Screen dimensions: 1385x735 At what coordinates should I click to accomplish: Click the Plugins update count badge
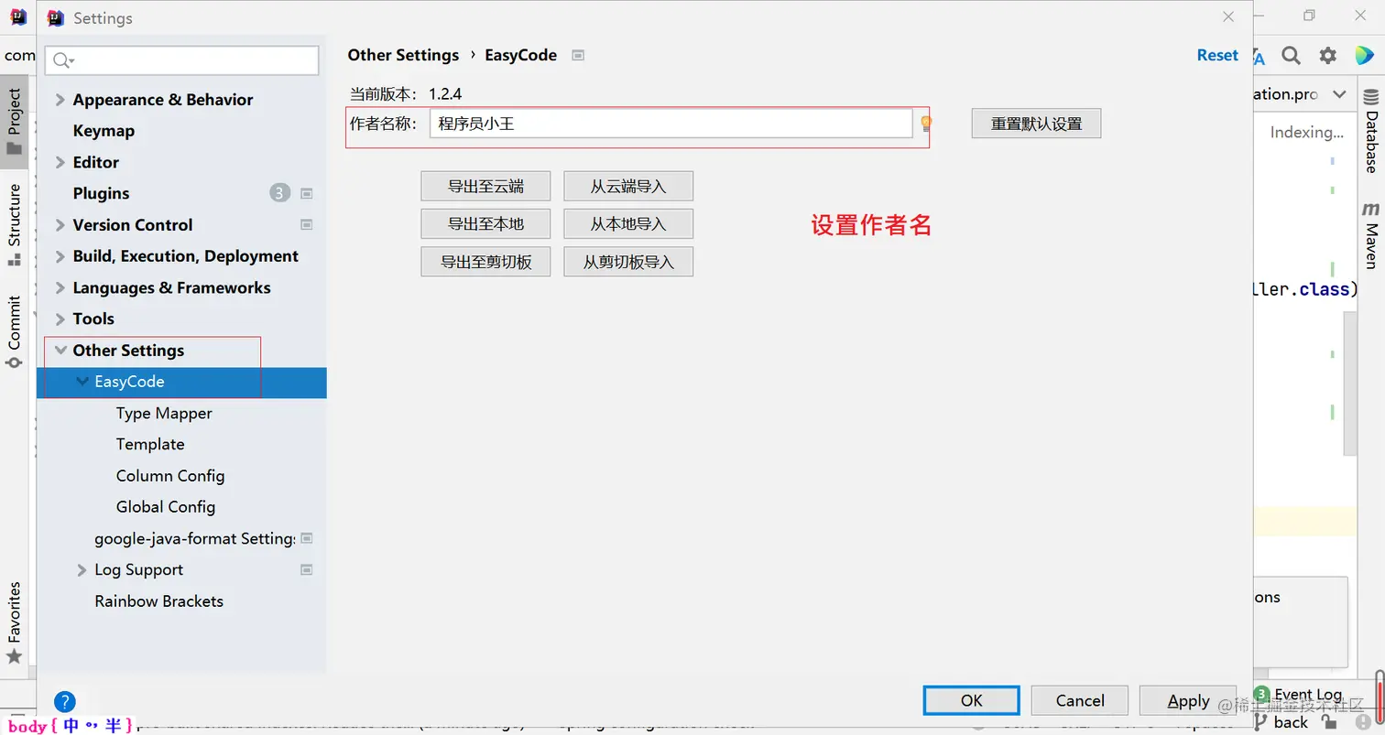point(279,193)
